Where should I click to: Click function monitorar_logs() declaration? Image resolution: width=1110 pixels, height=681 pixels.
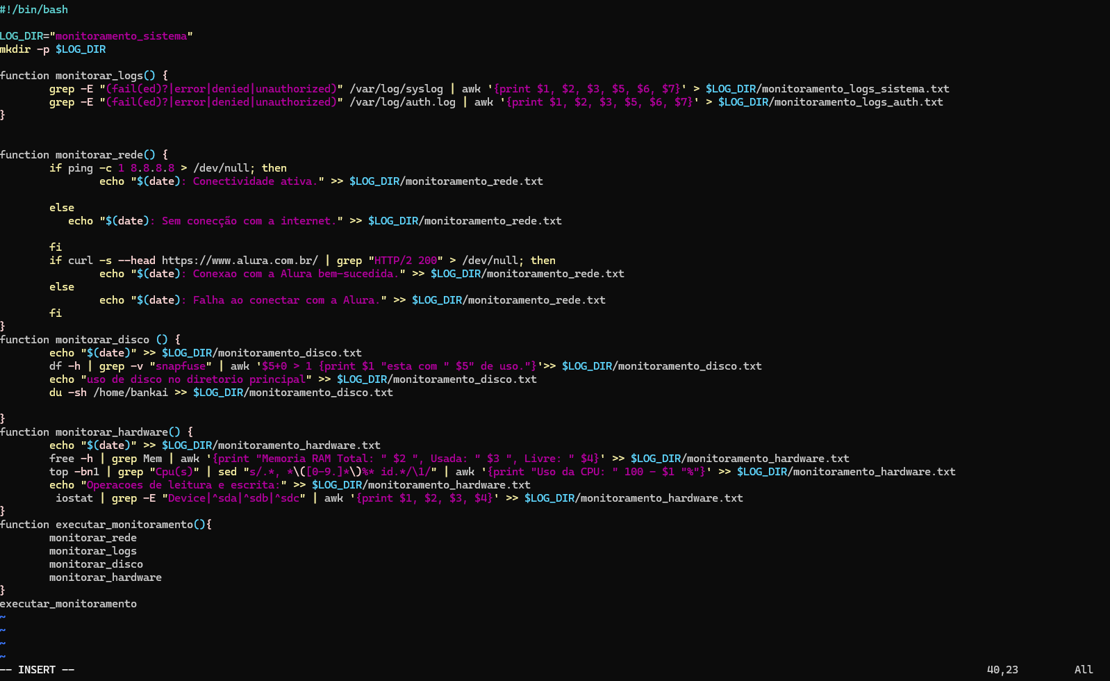(83, 76)
